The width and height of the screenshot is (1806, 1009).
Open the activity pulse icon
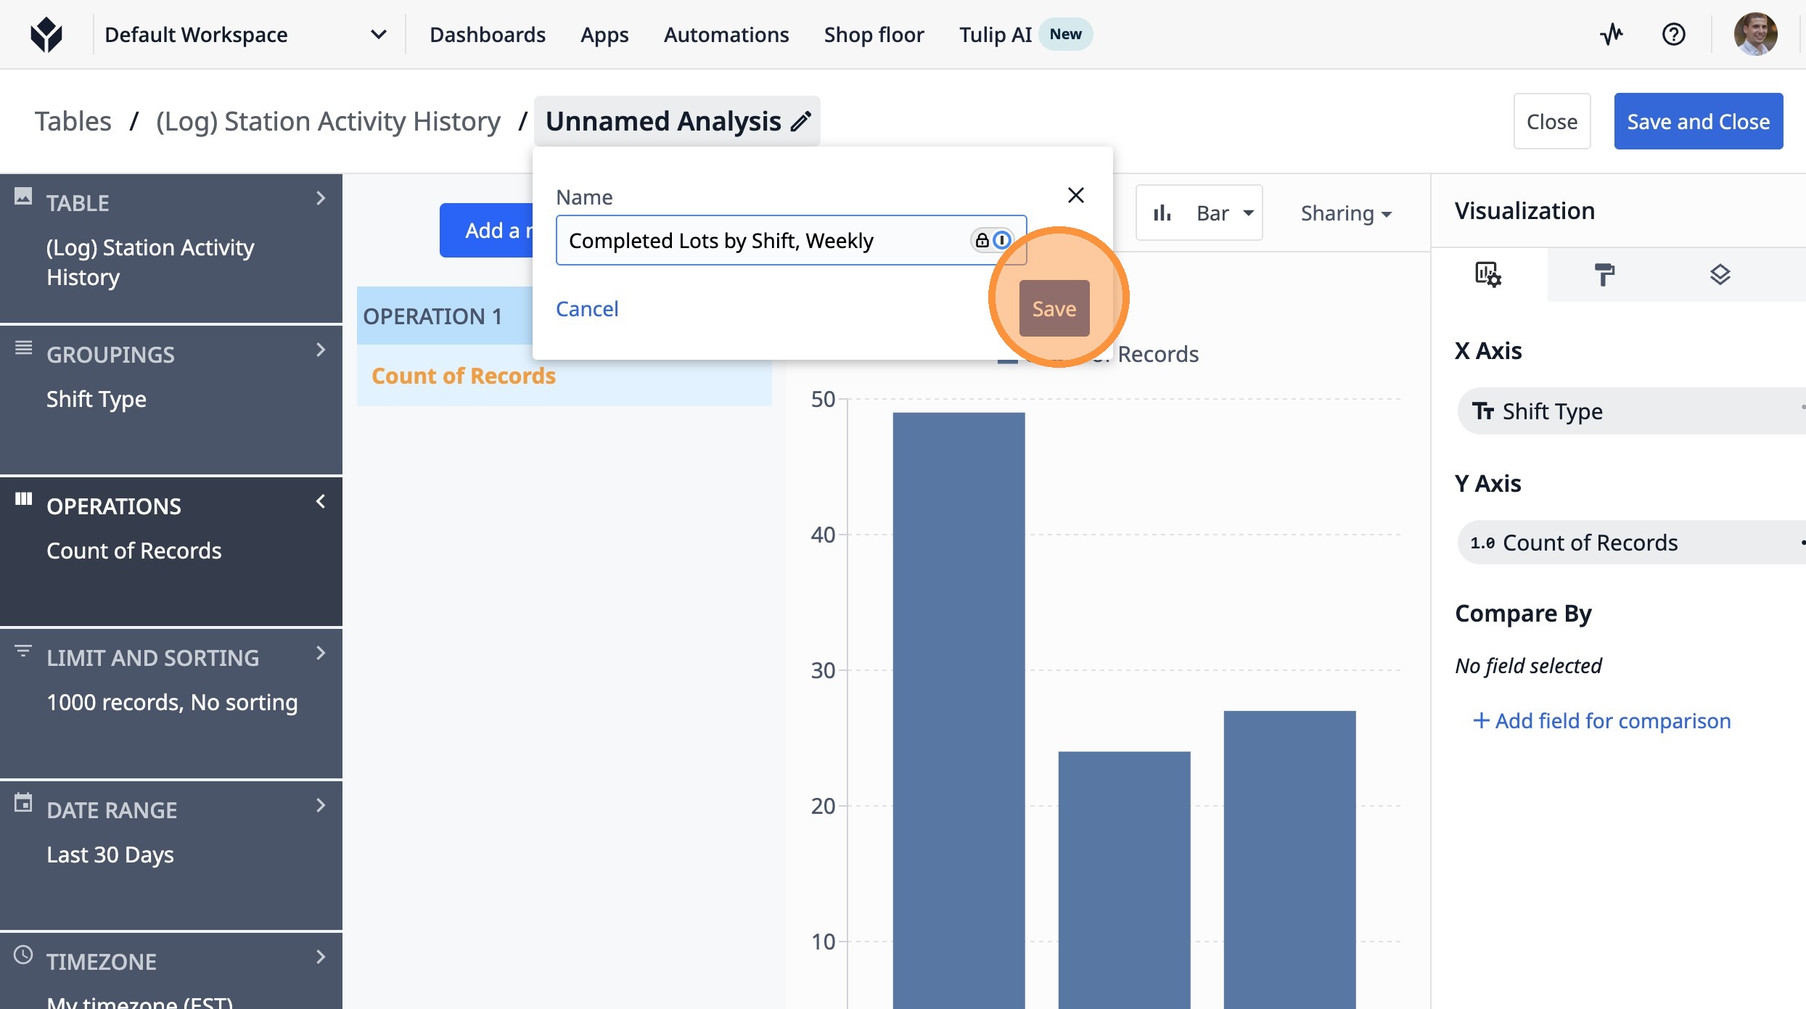(x=1611, y=34)
